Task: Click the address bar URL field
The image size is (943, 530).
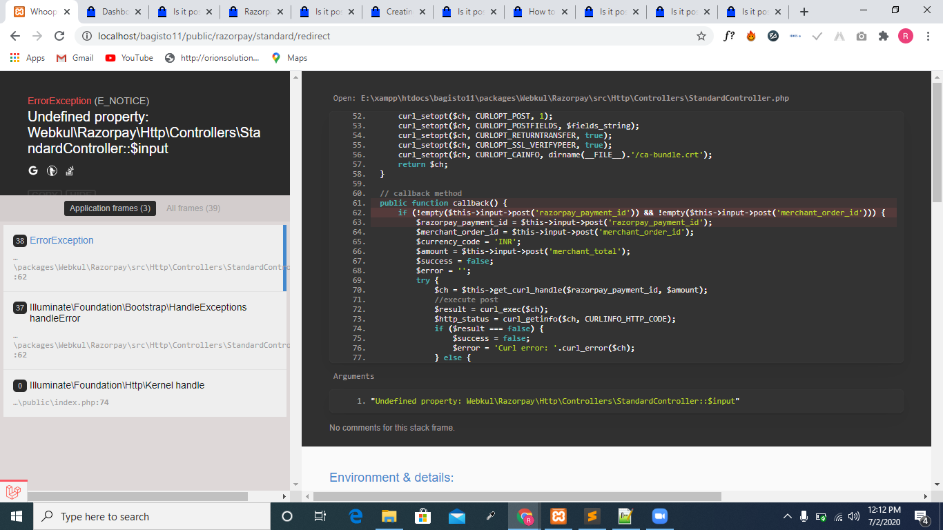Action: point(393,36)
